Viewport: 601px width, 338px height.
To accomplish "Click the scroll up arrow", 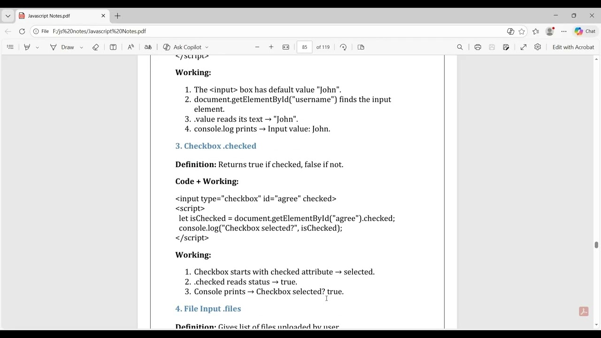I will [596, 59].
